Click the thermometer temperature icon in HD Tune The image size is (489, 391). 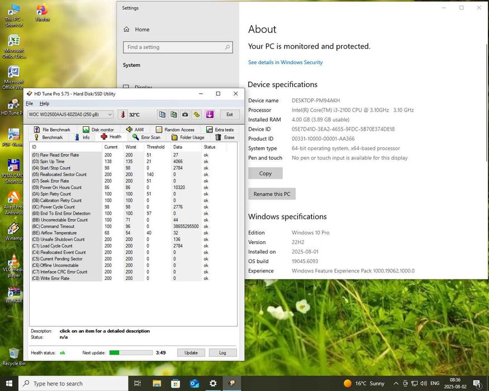click(123, 115)
